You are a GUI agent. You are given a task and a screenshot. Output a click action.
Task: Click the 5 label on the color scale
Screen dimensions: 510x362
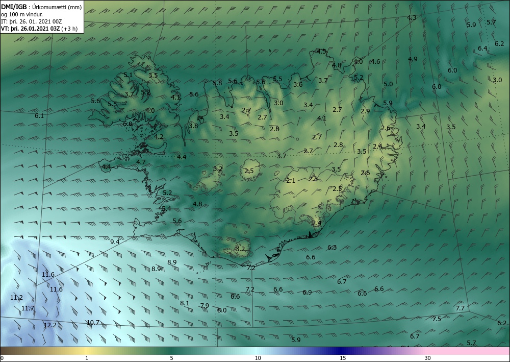(x=171, y=358)
